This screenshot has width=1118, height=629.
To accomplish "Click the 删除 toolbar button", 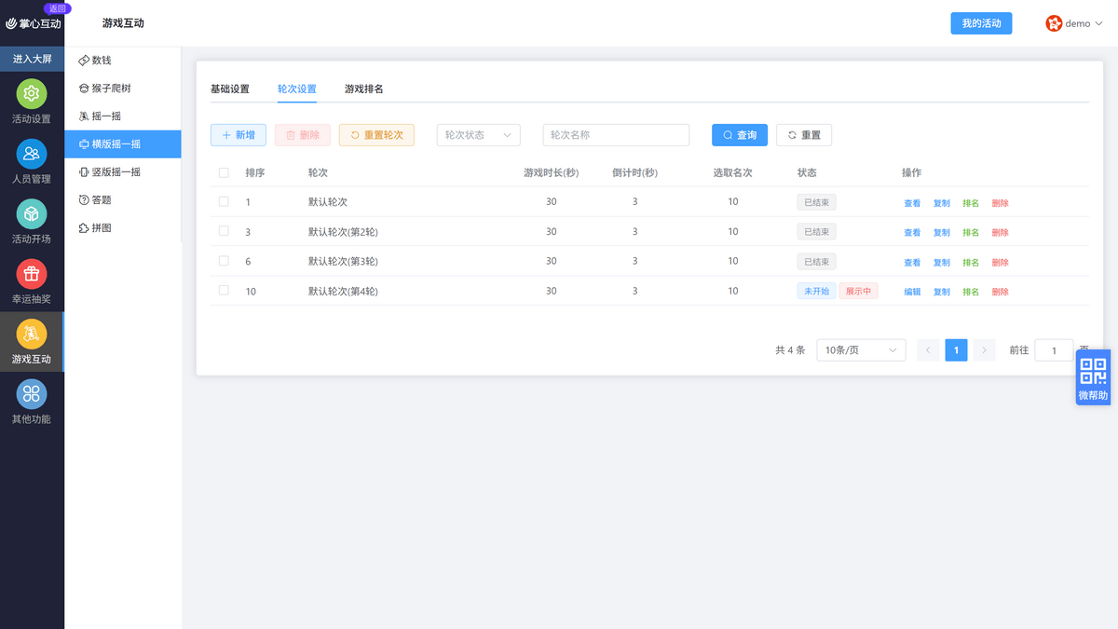I will coord(303,135).
